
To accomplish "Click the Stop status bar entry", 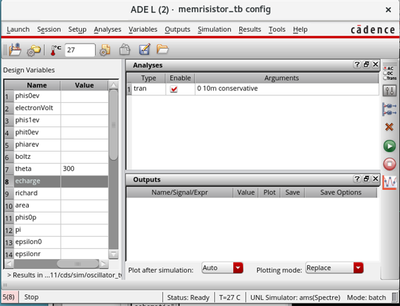I will pyautogui.click(x=31, y=297).
